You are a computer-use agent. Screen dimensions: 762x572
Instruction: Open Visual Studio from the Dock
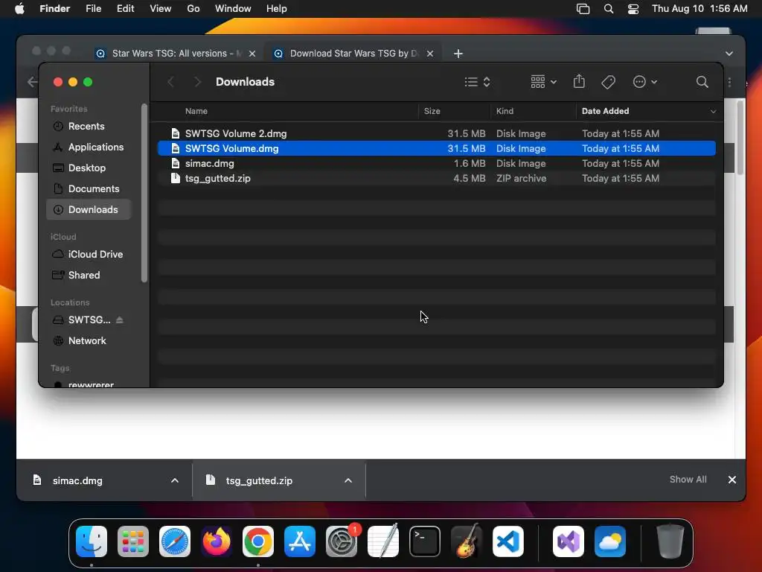568,541
